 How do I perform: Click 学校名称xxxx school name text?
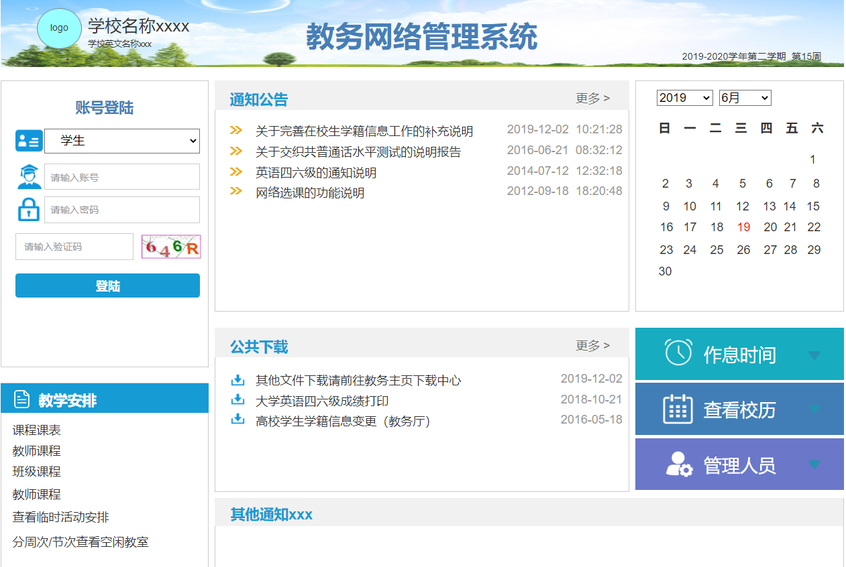click(138, 26)
